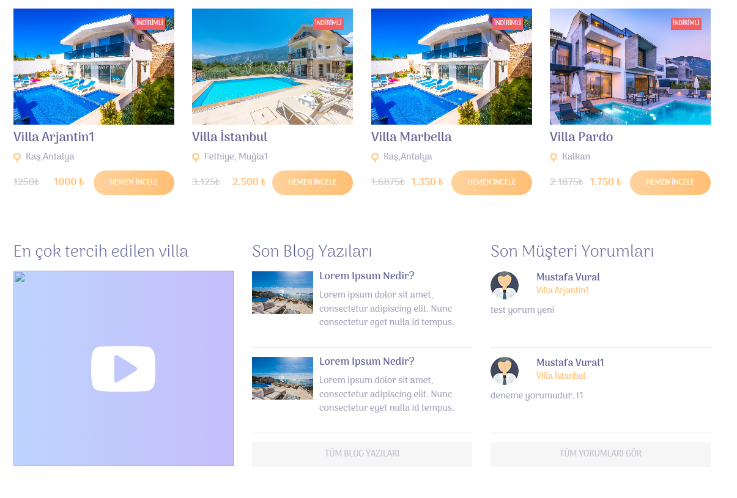Open the second blog post thumbnail image
The height and width of the screenshot is (498, 737).
(x=283, y=378)
